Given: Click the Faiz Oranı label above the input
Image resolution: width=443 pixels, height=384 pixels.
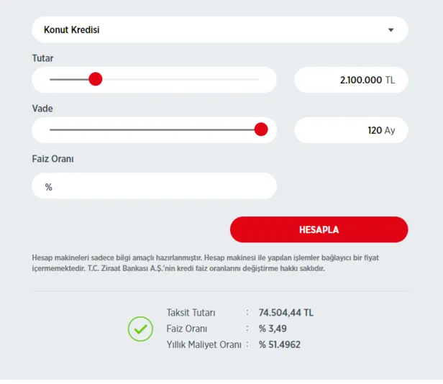Looking at the screenshot, I should pos(53,159).
